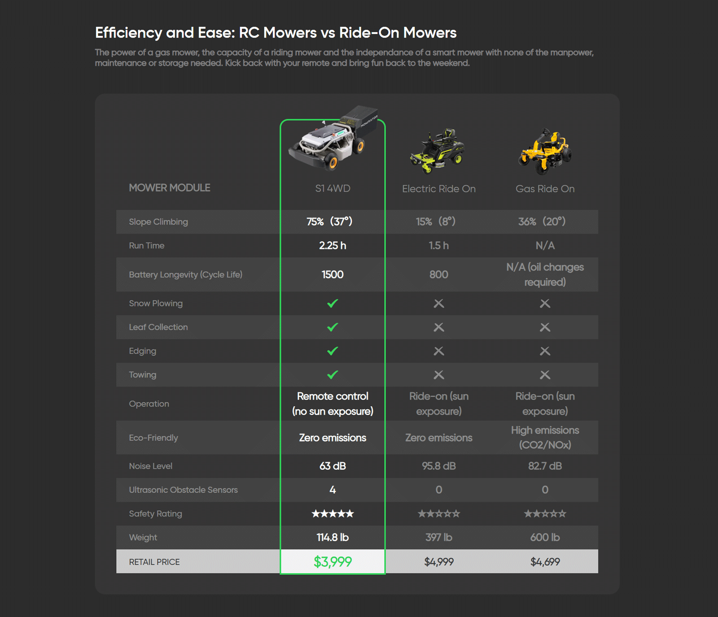Click the S1 4WD Leaf Collection checkmark

[333, 327]
